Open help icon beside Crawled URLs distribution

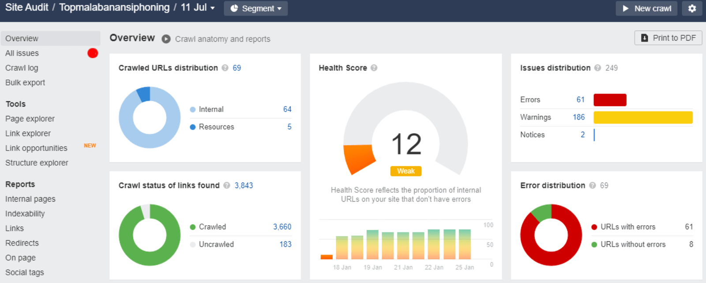225,68
